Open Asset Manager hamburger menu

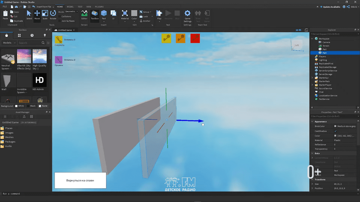coord(5,117)
